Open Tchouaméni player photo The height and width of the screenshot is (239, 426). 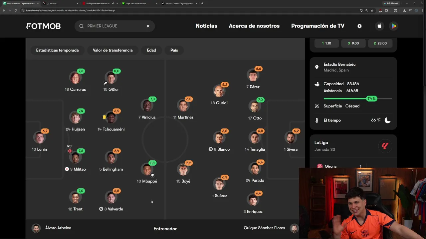click(x=111, y=117)
